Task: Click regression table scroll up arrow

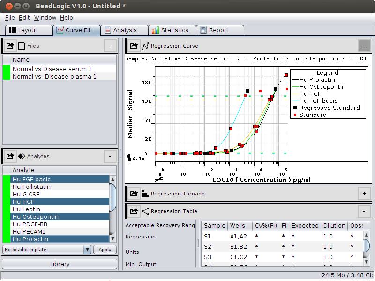Action: tap(366, 235)
